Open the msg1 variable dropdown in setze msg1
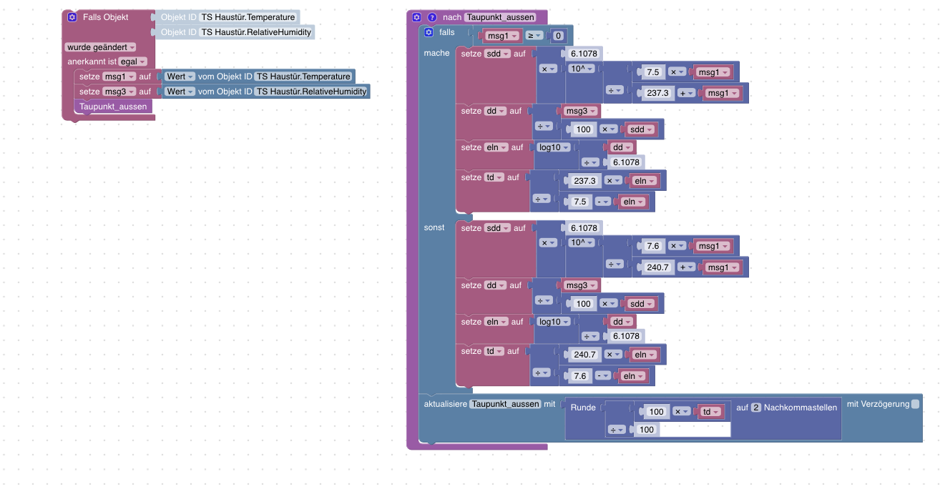This screenshot has height=489, width=950. tap(119, 76)
